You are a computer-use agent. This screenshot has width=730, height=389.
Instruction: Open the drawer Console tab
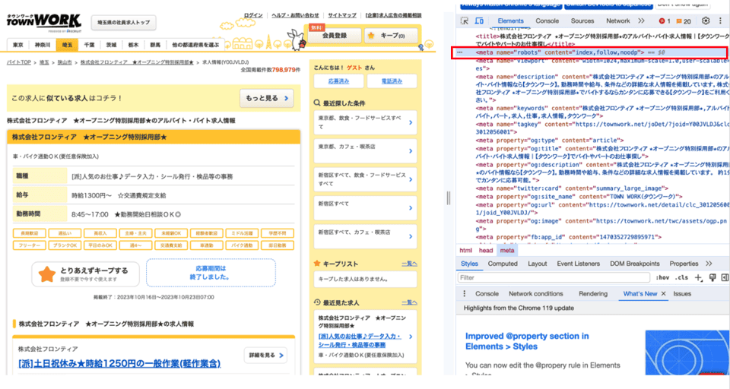487,293
